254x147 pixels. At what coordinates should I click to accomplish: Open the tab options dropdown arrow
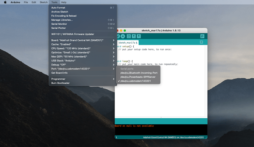201,42
